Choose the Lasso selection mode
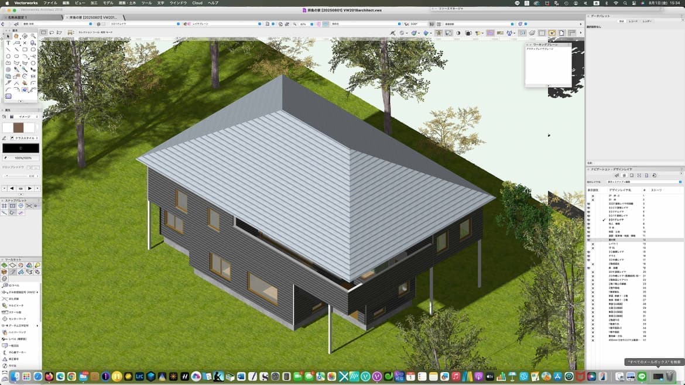This screenshot has height=385, width=685. pos(52,32)
